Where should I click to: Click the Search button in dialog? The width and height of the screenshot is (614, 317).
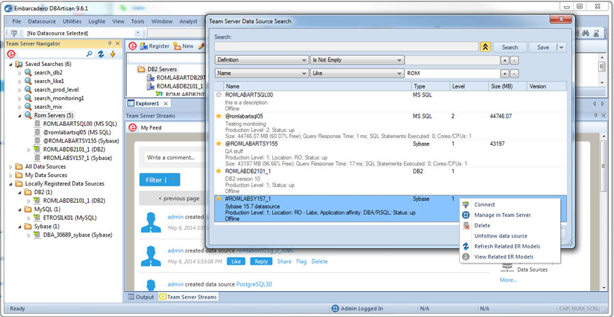tap(510, 47)
